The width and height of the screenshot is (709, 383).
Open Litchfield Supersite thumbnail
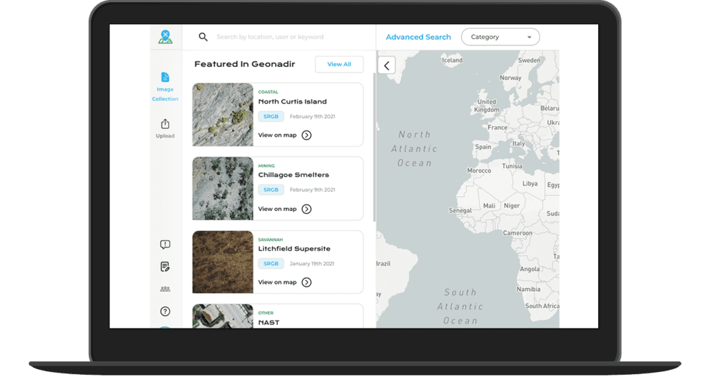[223, 262]
